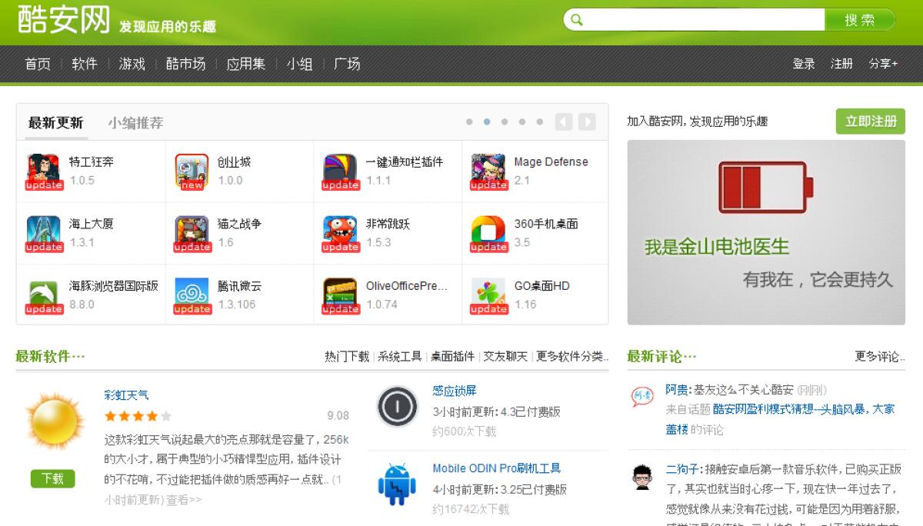Image resolution: width=923 pixels, height=526 pixels.
Task: Open the 创业城 app icon
Action: click(192, 171)
